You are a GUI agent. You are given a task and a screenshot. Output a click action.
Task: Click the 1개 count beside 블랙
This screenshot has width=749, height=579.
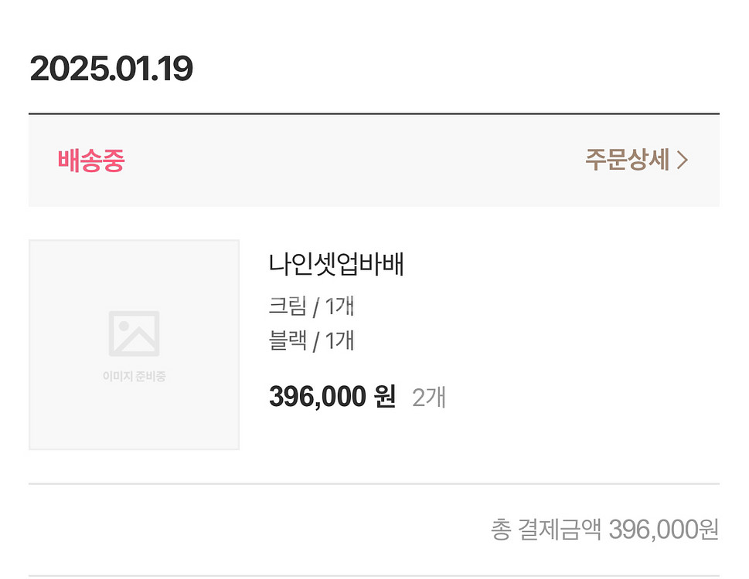(339, 340)
